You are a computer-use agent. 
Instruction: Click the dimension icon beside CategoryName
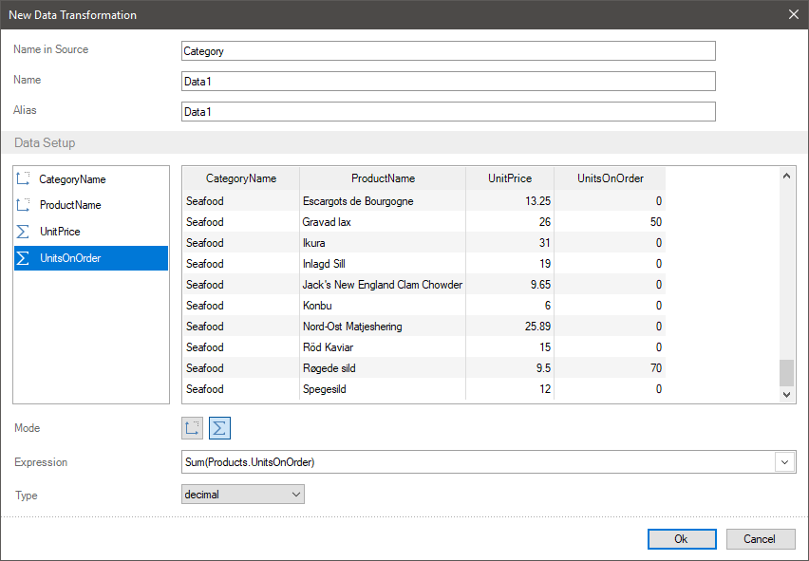tap(24, 179)
